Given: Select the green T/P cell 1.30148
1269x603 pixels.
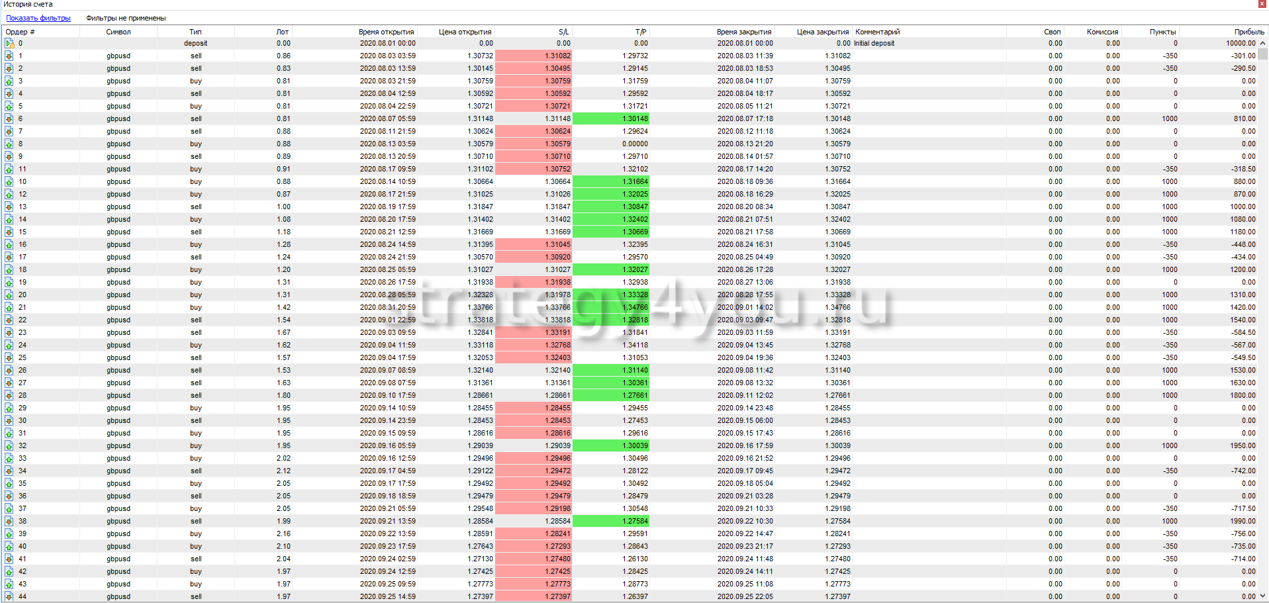Looking at the screenshot, I should coord(610,119).
